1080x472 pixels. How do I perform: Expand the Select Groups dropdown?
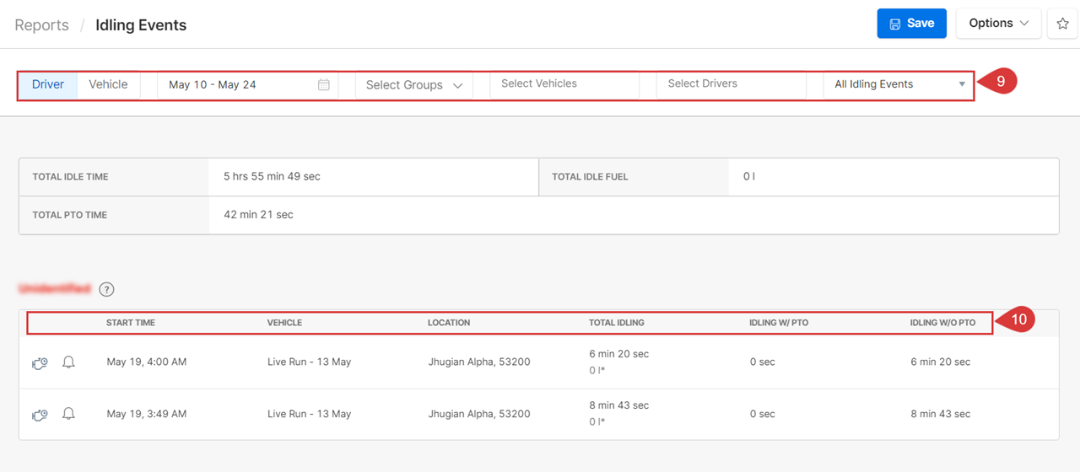(414, 85)
